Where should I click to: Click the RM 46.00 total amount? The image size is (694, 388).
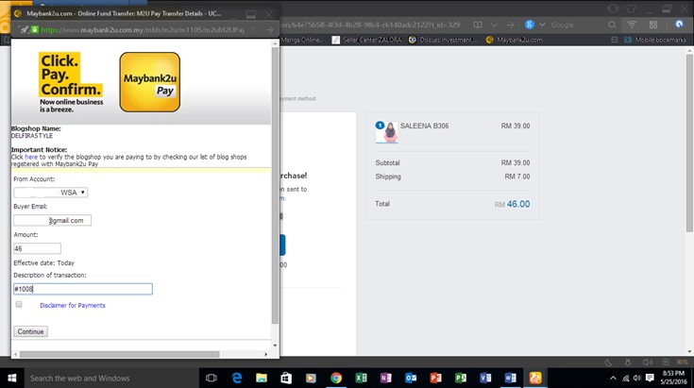pyautogui.click(x=512, y=204)
